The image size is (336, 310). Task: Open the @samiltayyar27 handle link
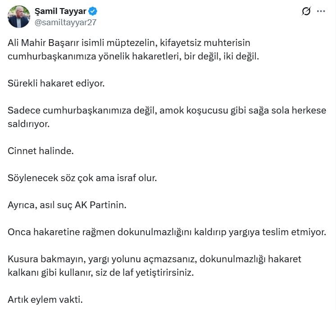pos(65,22)
